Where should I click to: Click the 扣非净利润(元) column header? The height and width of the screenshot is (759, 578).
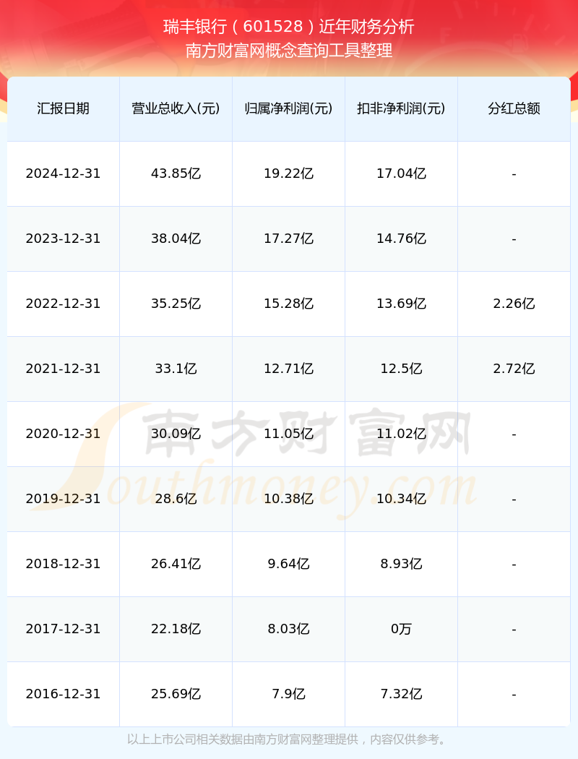tap(402, 108)
